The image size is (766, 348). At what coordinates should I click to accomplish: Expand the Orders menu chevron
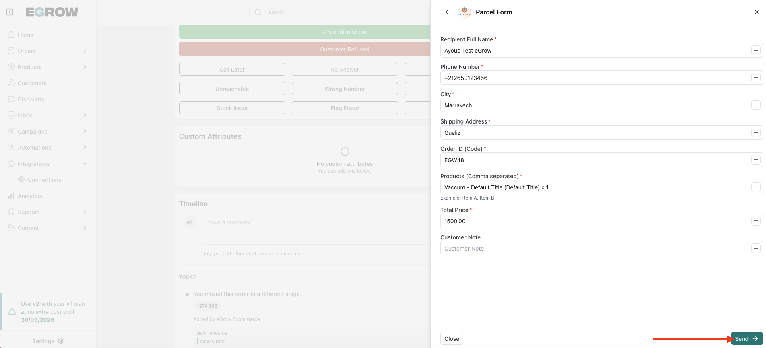(x=85, y=51)
